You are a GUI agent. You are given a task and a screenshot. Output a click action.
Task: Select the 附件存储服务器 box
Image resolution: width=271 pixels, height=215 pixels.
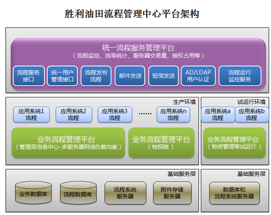click(x=172, y=193)
